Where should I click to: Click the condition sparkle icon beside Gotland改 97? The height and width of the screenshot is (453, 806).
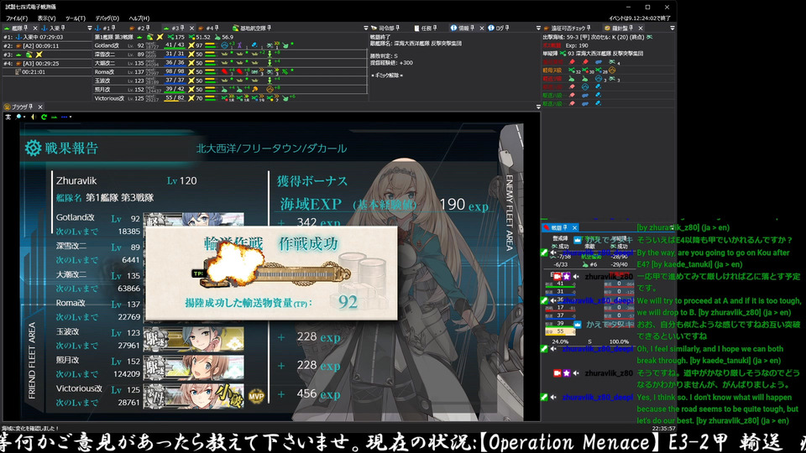(191, 45)
